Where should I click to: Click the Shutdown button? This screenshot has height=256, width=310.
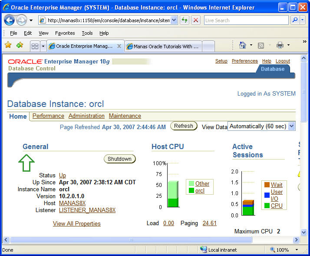click(119, 159)
